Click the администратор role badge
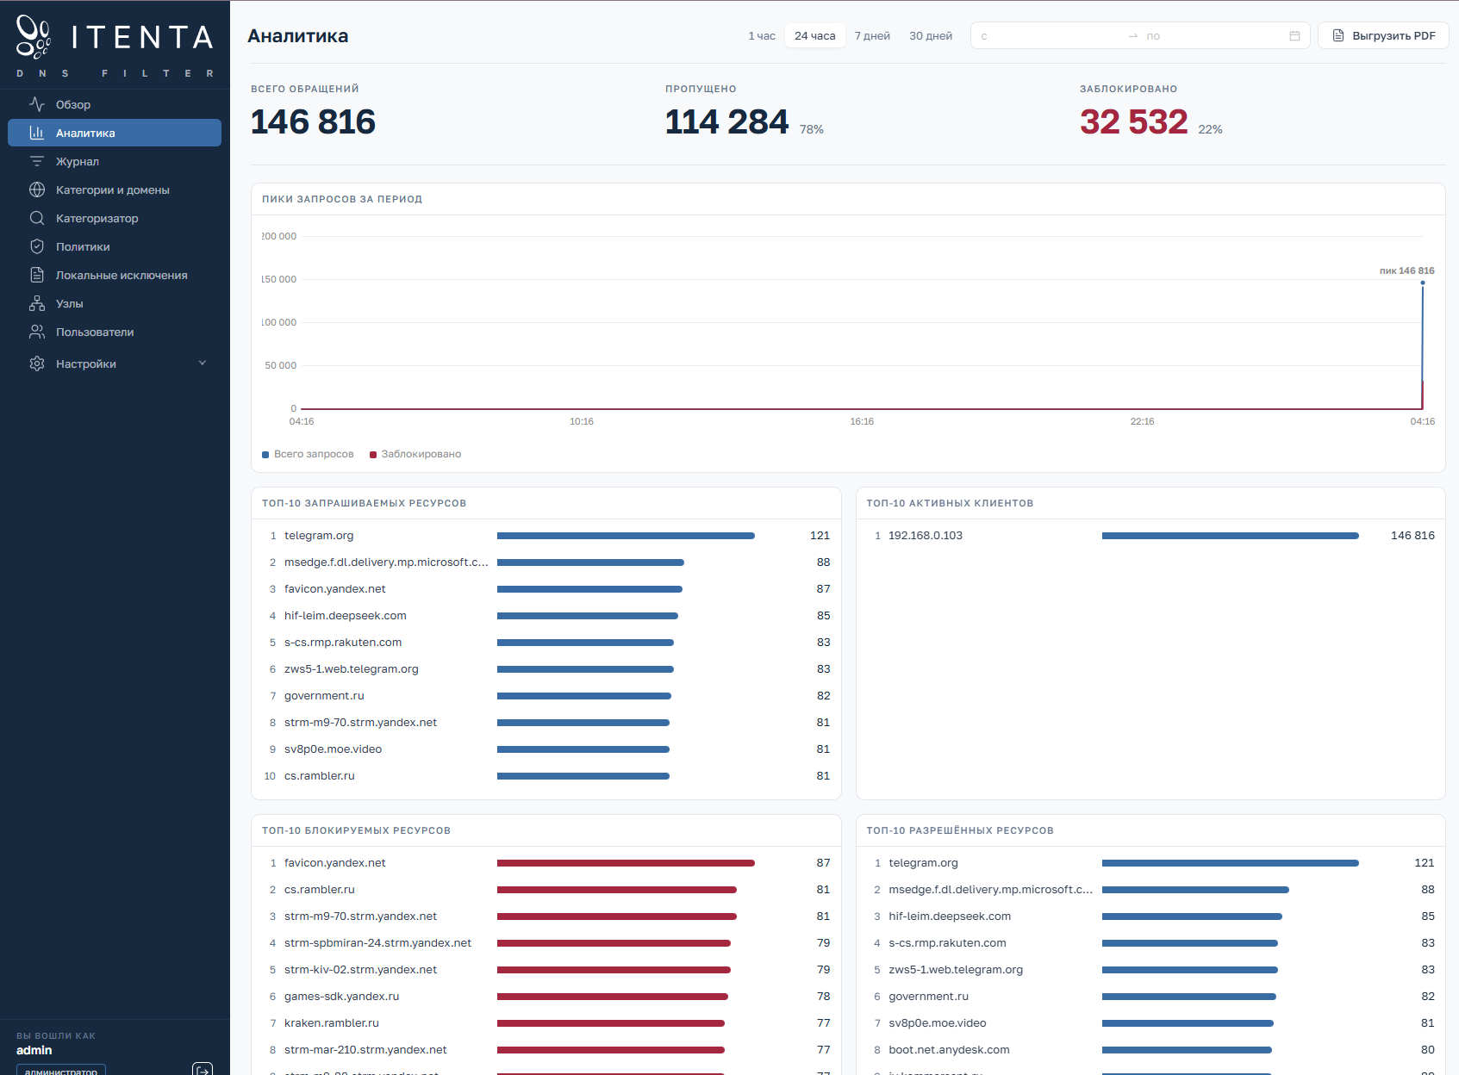Screen dimensions: 1459x1075 61,1070
